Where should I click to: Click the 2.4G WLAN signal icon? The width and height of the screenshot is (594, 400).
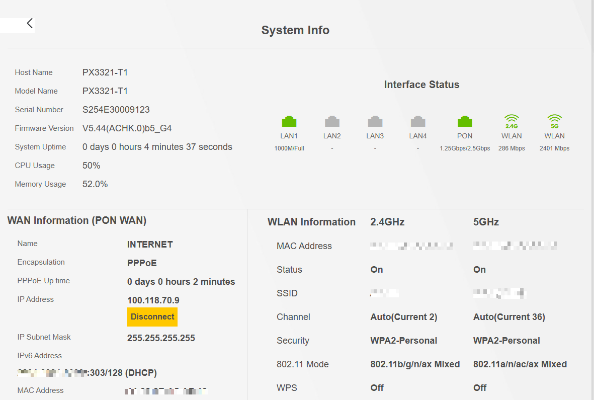(512, 121)
